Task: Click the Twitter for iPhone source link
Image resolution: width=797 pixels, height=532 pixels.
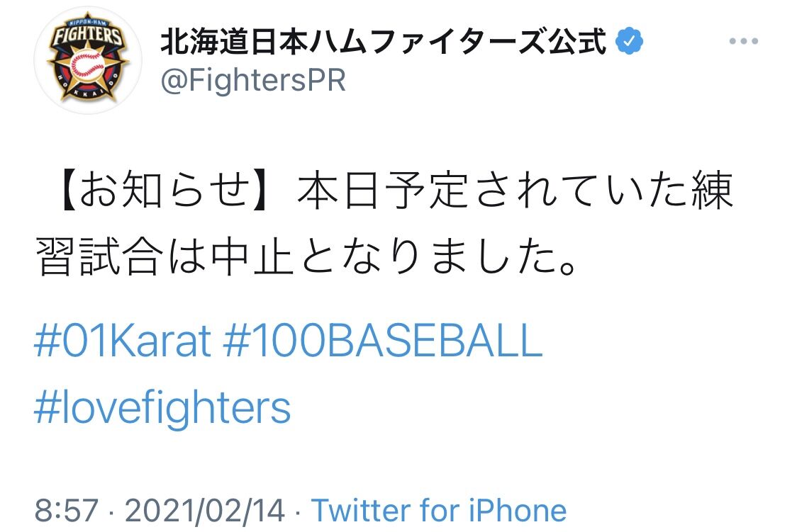Action: coord(439,510)
